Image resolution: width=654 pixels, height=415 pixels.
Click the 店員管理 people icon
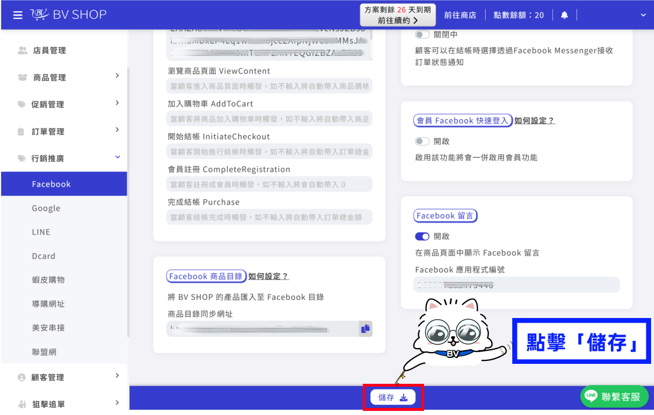(22, 51)
